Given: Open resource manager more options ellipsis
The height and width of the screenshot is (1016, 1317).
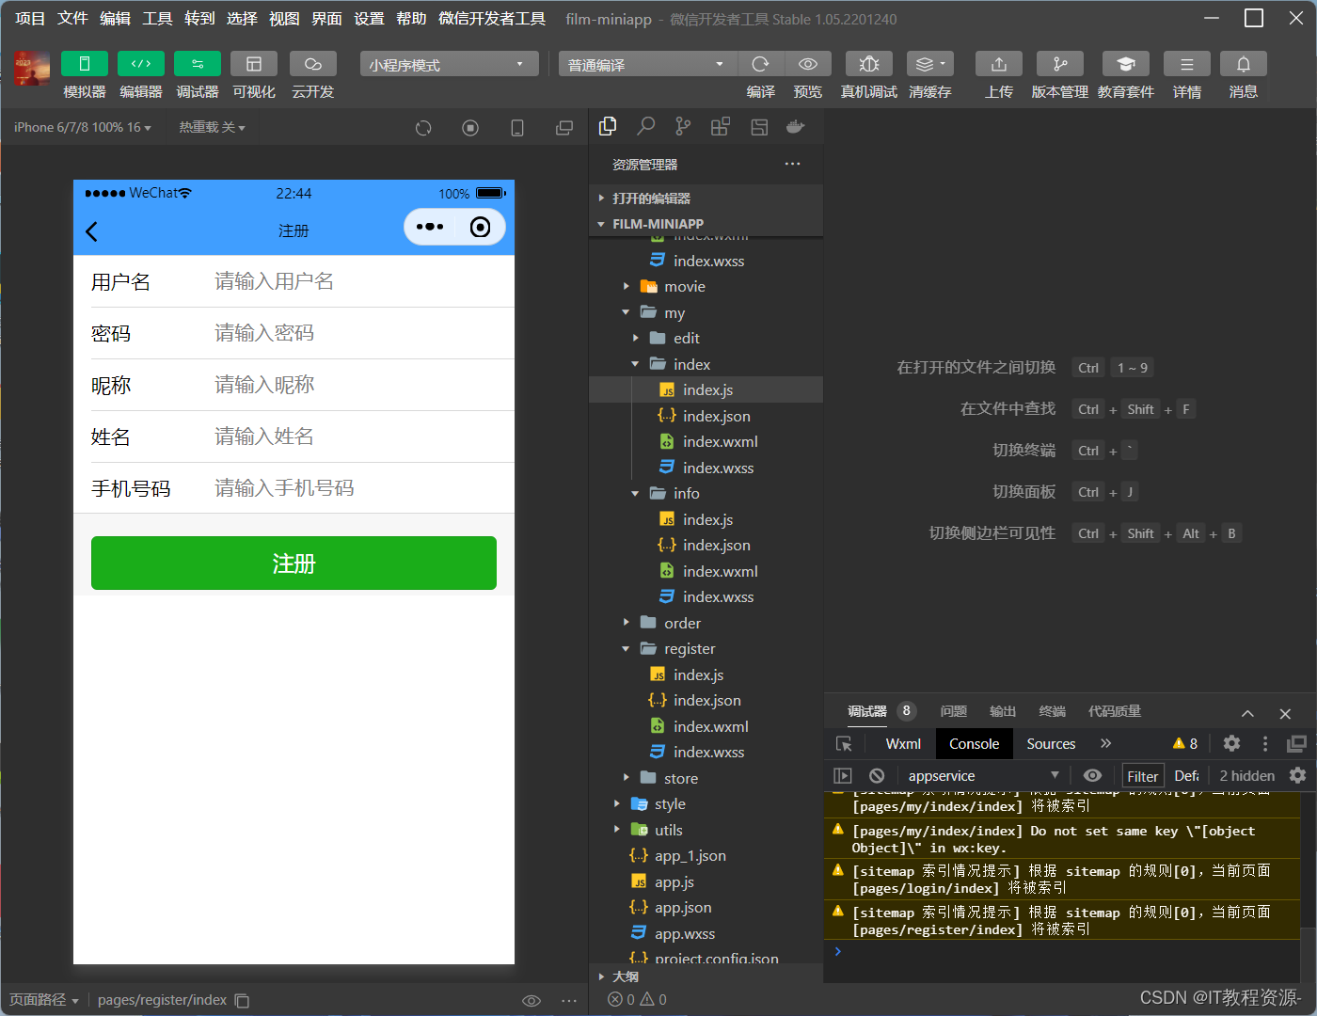Looking at the screenshot, I should pyautogui.click(x=793, y=164).
